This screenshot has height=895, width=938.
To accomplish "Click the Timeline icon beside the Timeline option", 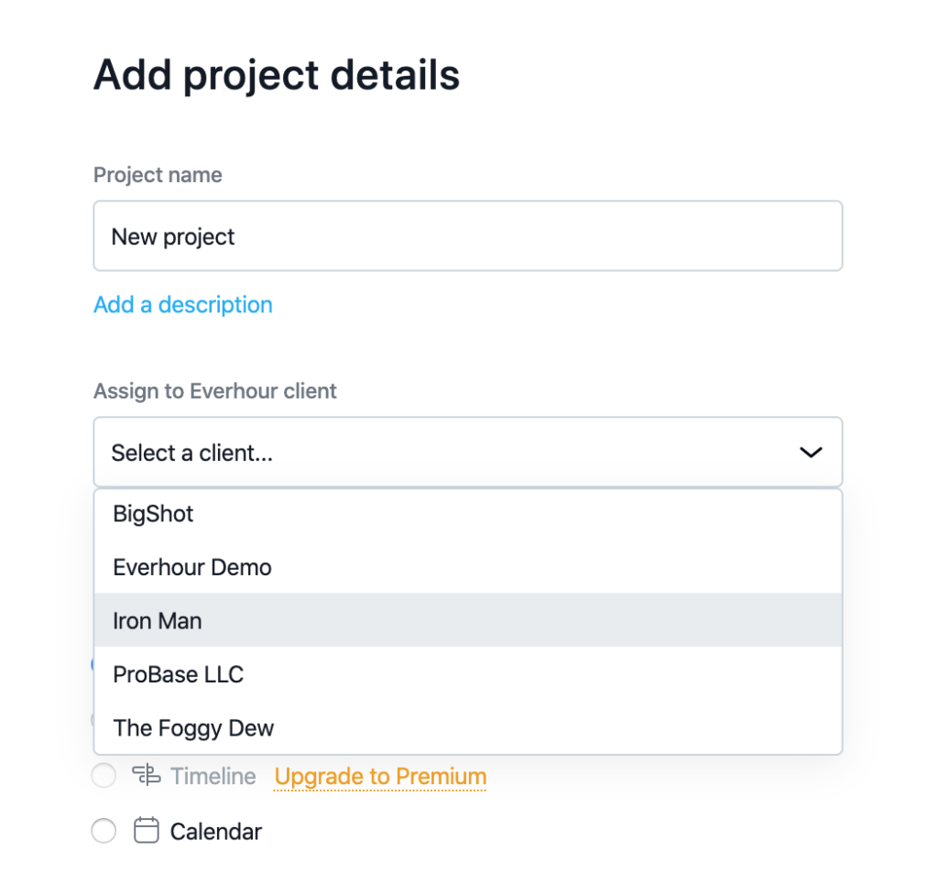I will (146, 775).
